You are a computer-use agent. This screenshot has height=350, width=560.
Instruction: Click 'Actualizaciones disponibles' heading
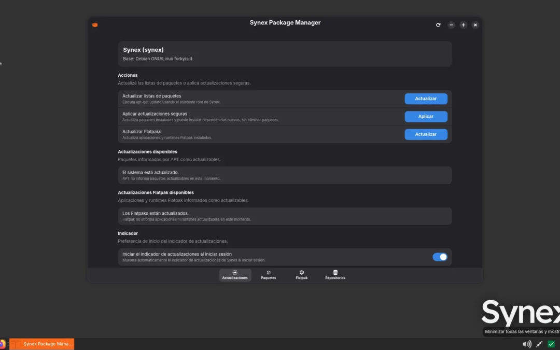click(x=147, y=152)
